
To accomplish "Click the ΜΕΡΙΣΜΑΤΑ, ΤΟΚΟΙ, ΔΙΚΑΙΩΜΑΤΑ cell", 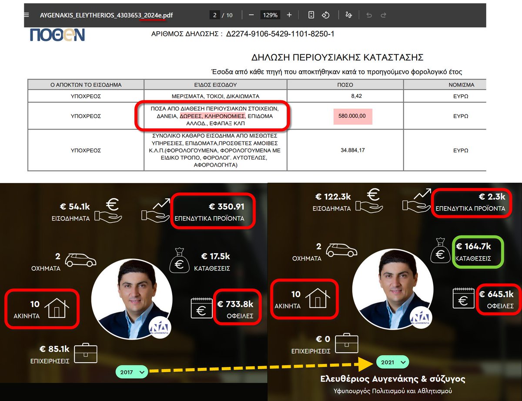I will coord(215,96).
